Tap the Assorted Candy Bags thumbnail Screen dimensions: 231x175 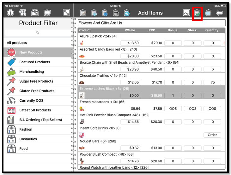click(82, 56)
